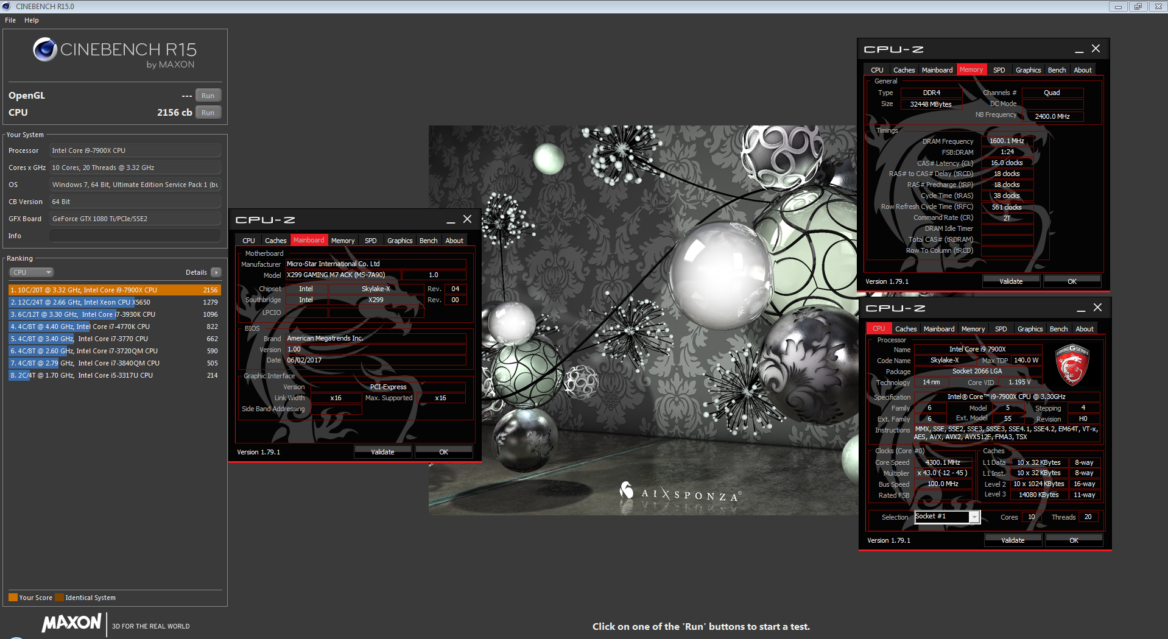
Task: Select Mainboard tab in Memory window
Action: tap(937, 70)
